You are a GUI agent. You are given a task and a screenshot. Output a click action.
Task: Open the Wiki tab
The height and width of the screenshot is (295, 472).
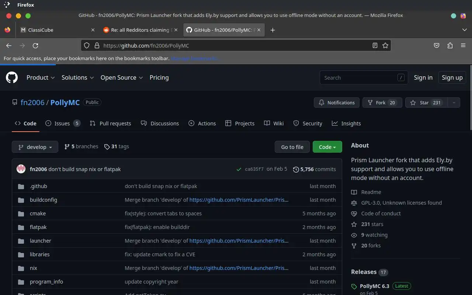(274, 123)
